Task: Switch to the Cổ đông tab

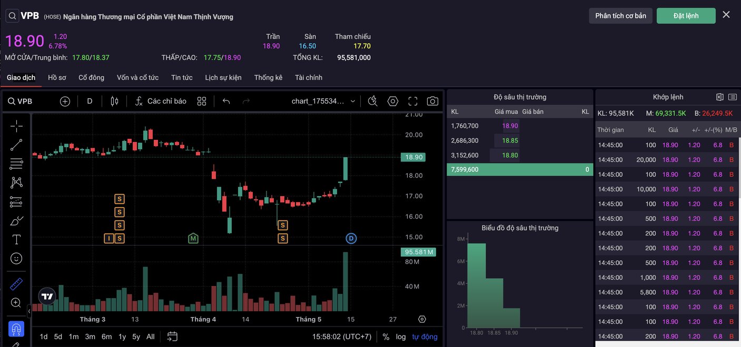Action: coord(92,77)
